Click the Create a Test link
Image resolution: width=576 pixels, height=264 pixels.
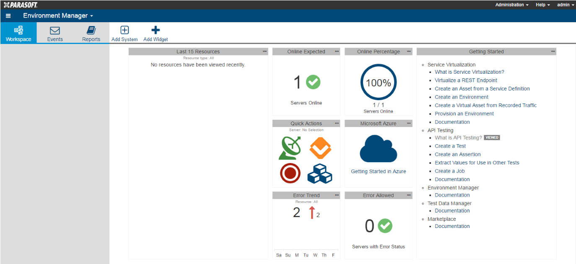(450, 146)
